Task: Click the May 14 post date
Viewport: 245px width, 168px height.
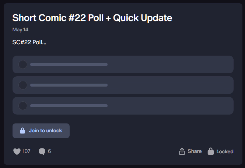Action: pos(20,30)
